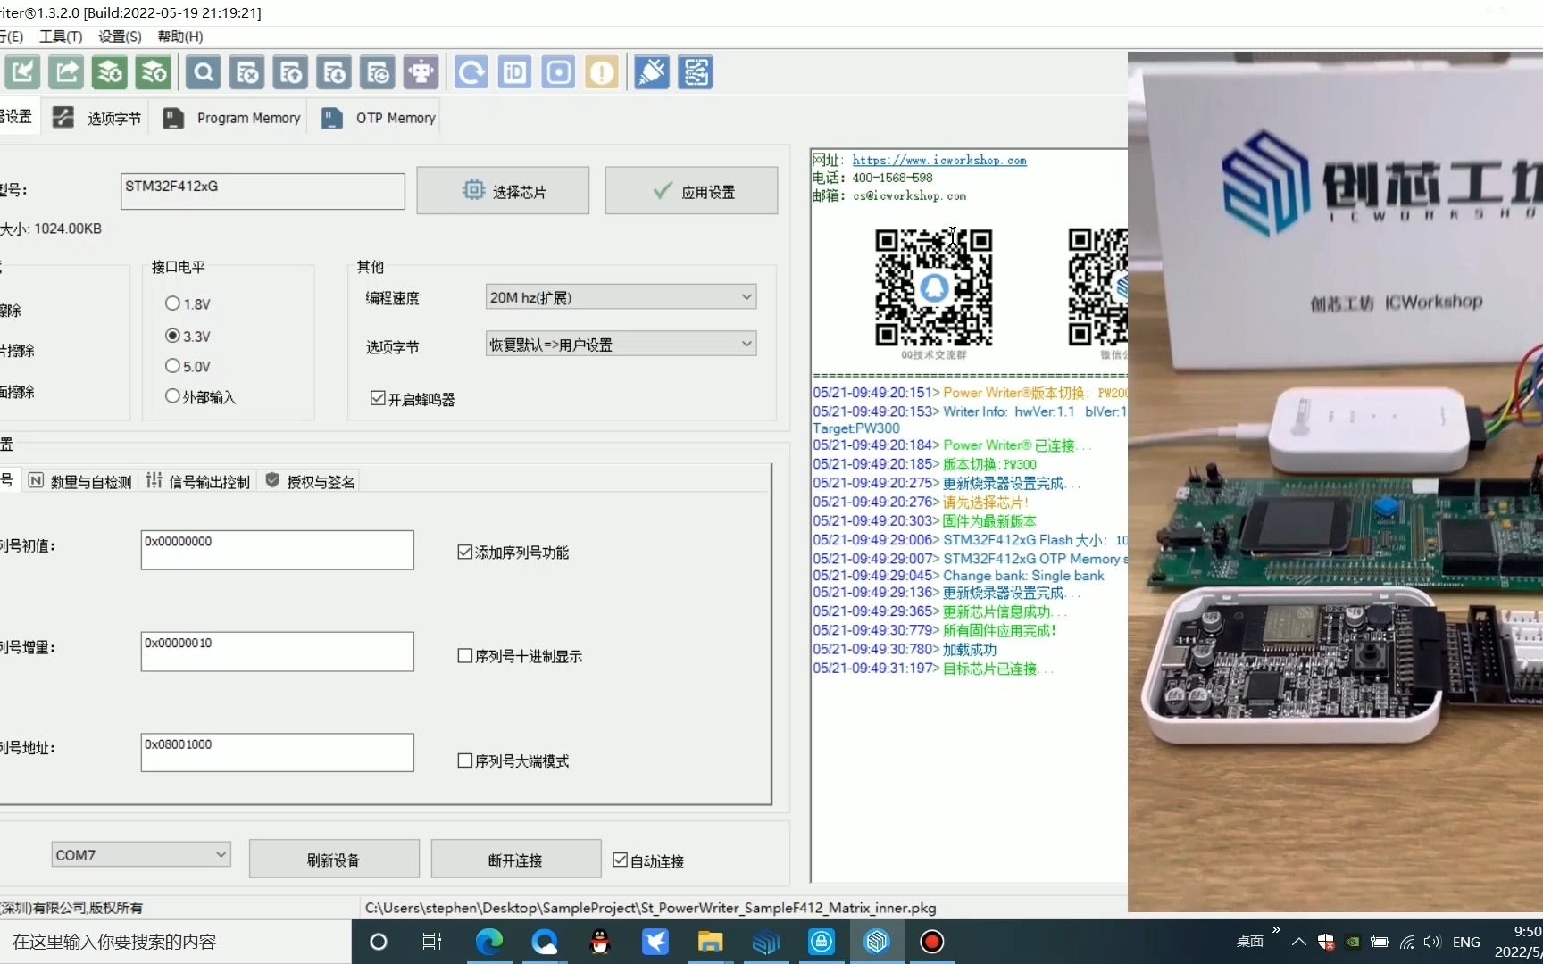This screenshot has width=1543, height=964.
Task: Click the blue plug connection icon
Action: [652, 71]
